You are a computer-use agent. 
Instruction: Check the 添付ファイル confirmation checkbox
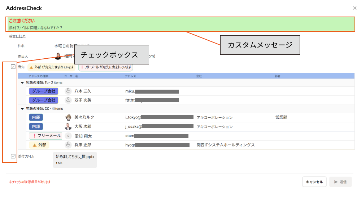click(13, 156)
